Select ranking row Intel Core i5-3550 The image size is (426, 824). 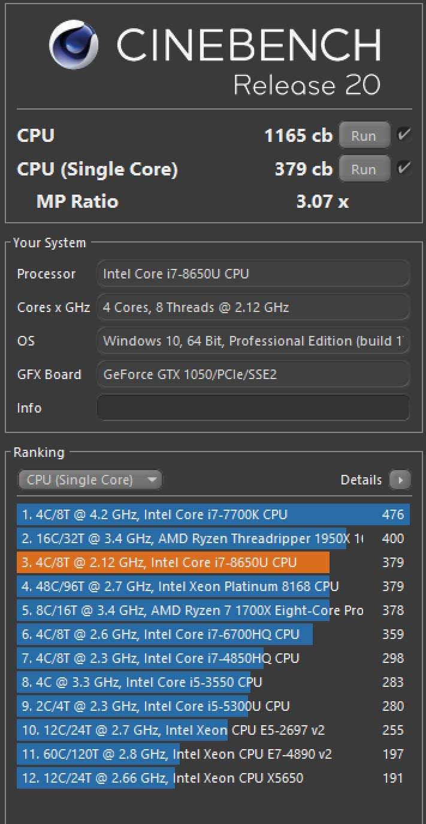(x=213, y=682)
